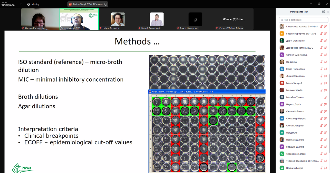This screenshot has height=173, width=330.
Task: Close the Participants panel
Action: tap(328, 12)
